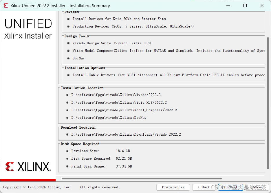Click the 'UNIFIED Xilinx Installer' banner text
Image resolution: width=271 pixels, height=193 pixels.
tap(28, 29)
